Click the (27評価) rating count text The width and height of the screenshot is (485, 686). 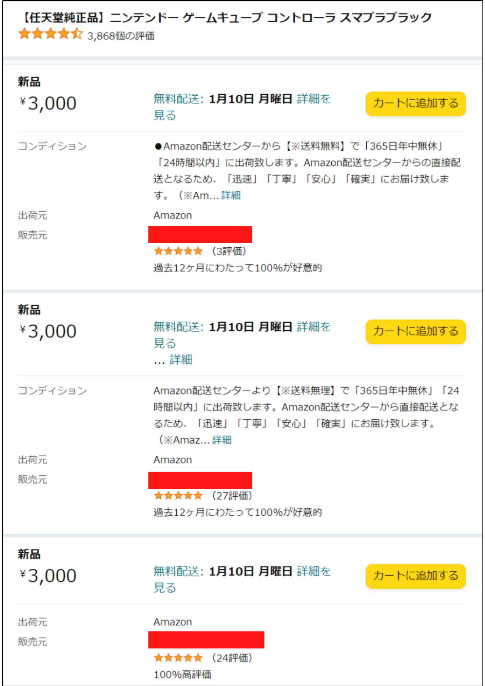tap(232, 496)
